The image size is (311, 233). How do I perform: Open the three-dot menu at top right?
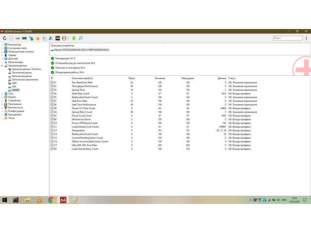click(306, 38)
